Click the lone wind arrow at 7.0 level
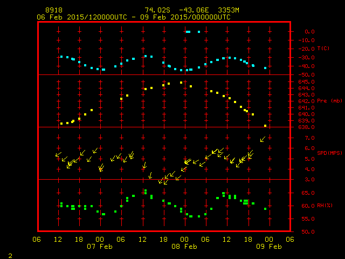 click(263, 139)
